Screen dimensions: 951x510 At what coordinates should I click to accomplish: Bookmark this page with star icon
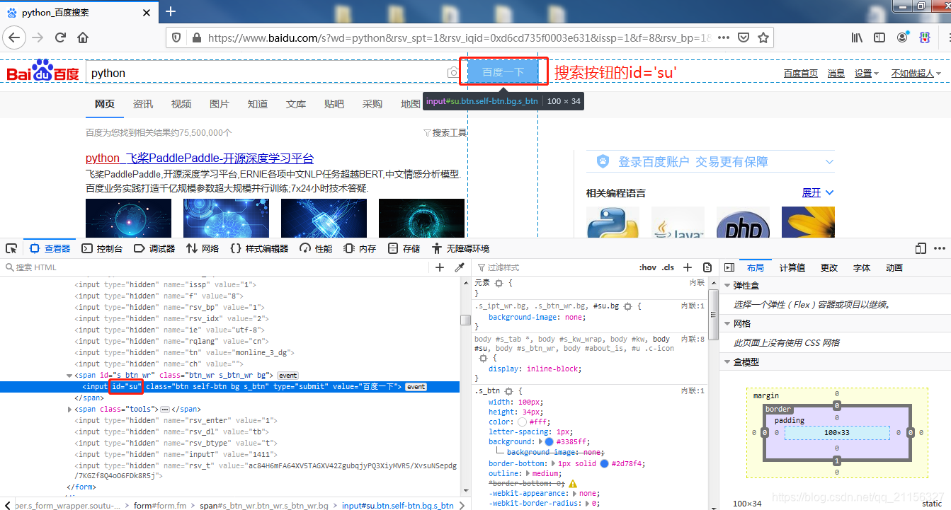(x=763, y=37)
